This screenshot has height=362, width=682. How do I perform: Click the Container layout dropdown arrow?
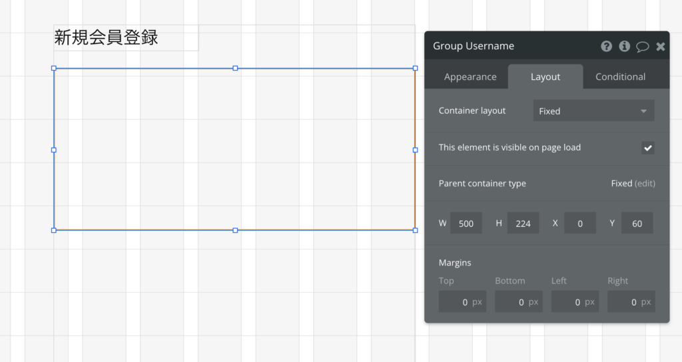(643, 111)
